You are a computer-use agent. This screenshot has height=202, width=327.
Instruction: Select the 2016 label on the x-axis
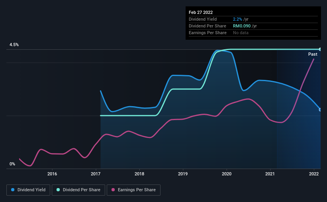(x=52, y=174)
